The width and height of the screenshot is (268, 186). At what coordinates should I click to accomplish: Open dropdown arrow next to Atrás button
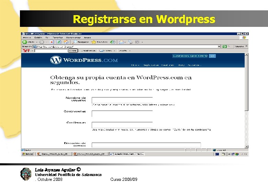click(x=37, y=42)
